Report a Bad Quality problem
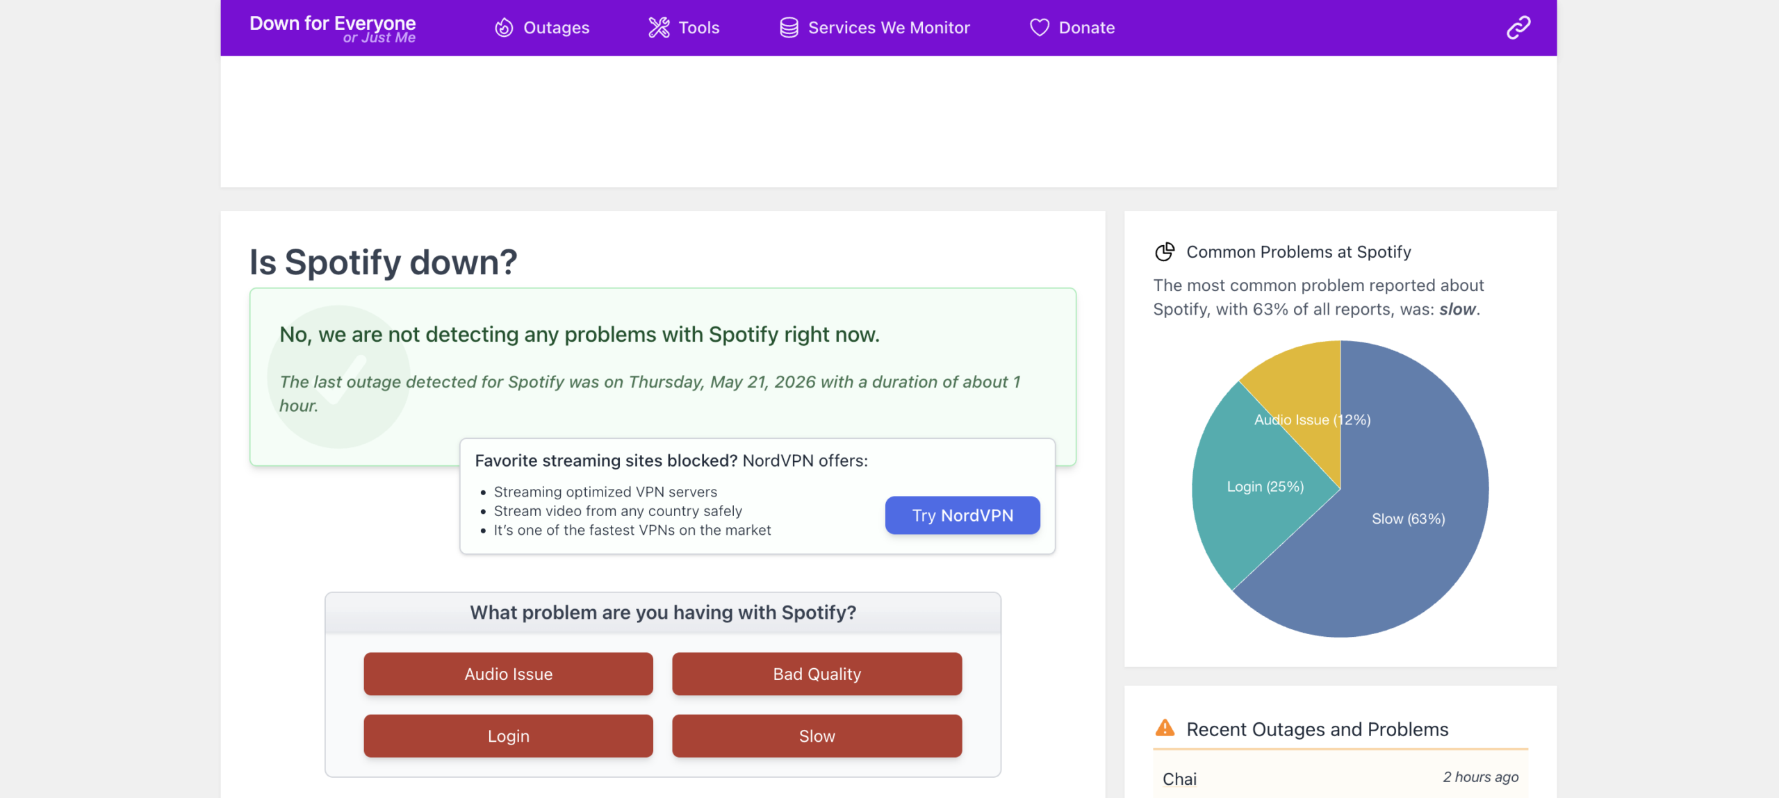 817,674
